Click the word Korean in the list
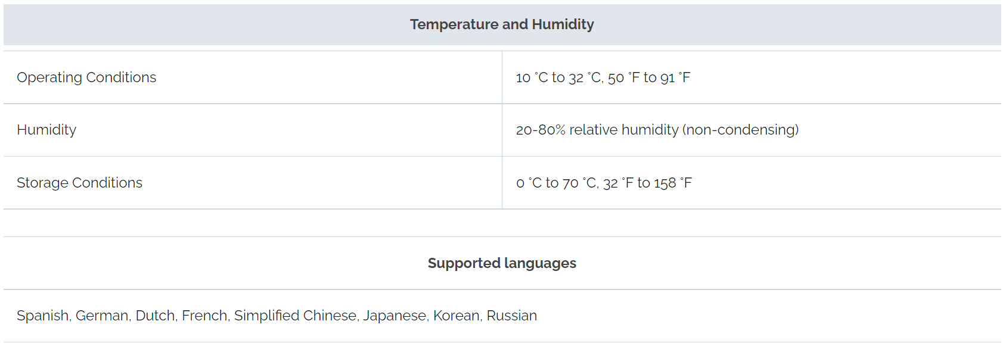The height and width of the screenshot is (346, 1003). (456, 316)
